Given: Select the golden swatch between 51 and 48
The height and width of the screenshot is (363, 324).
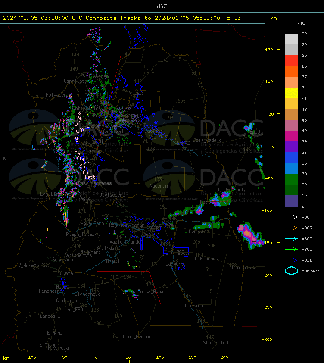Looking at the screenshot, I should pos(291,104).
